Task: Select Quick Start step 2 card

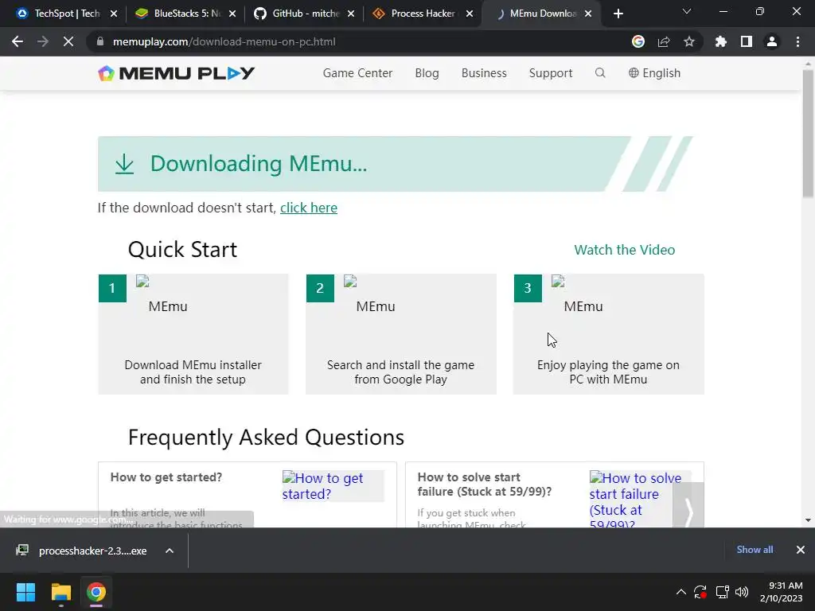Action: click(x=401, y=334)
